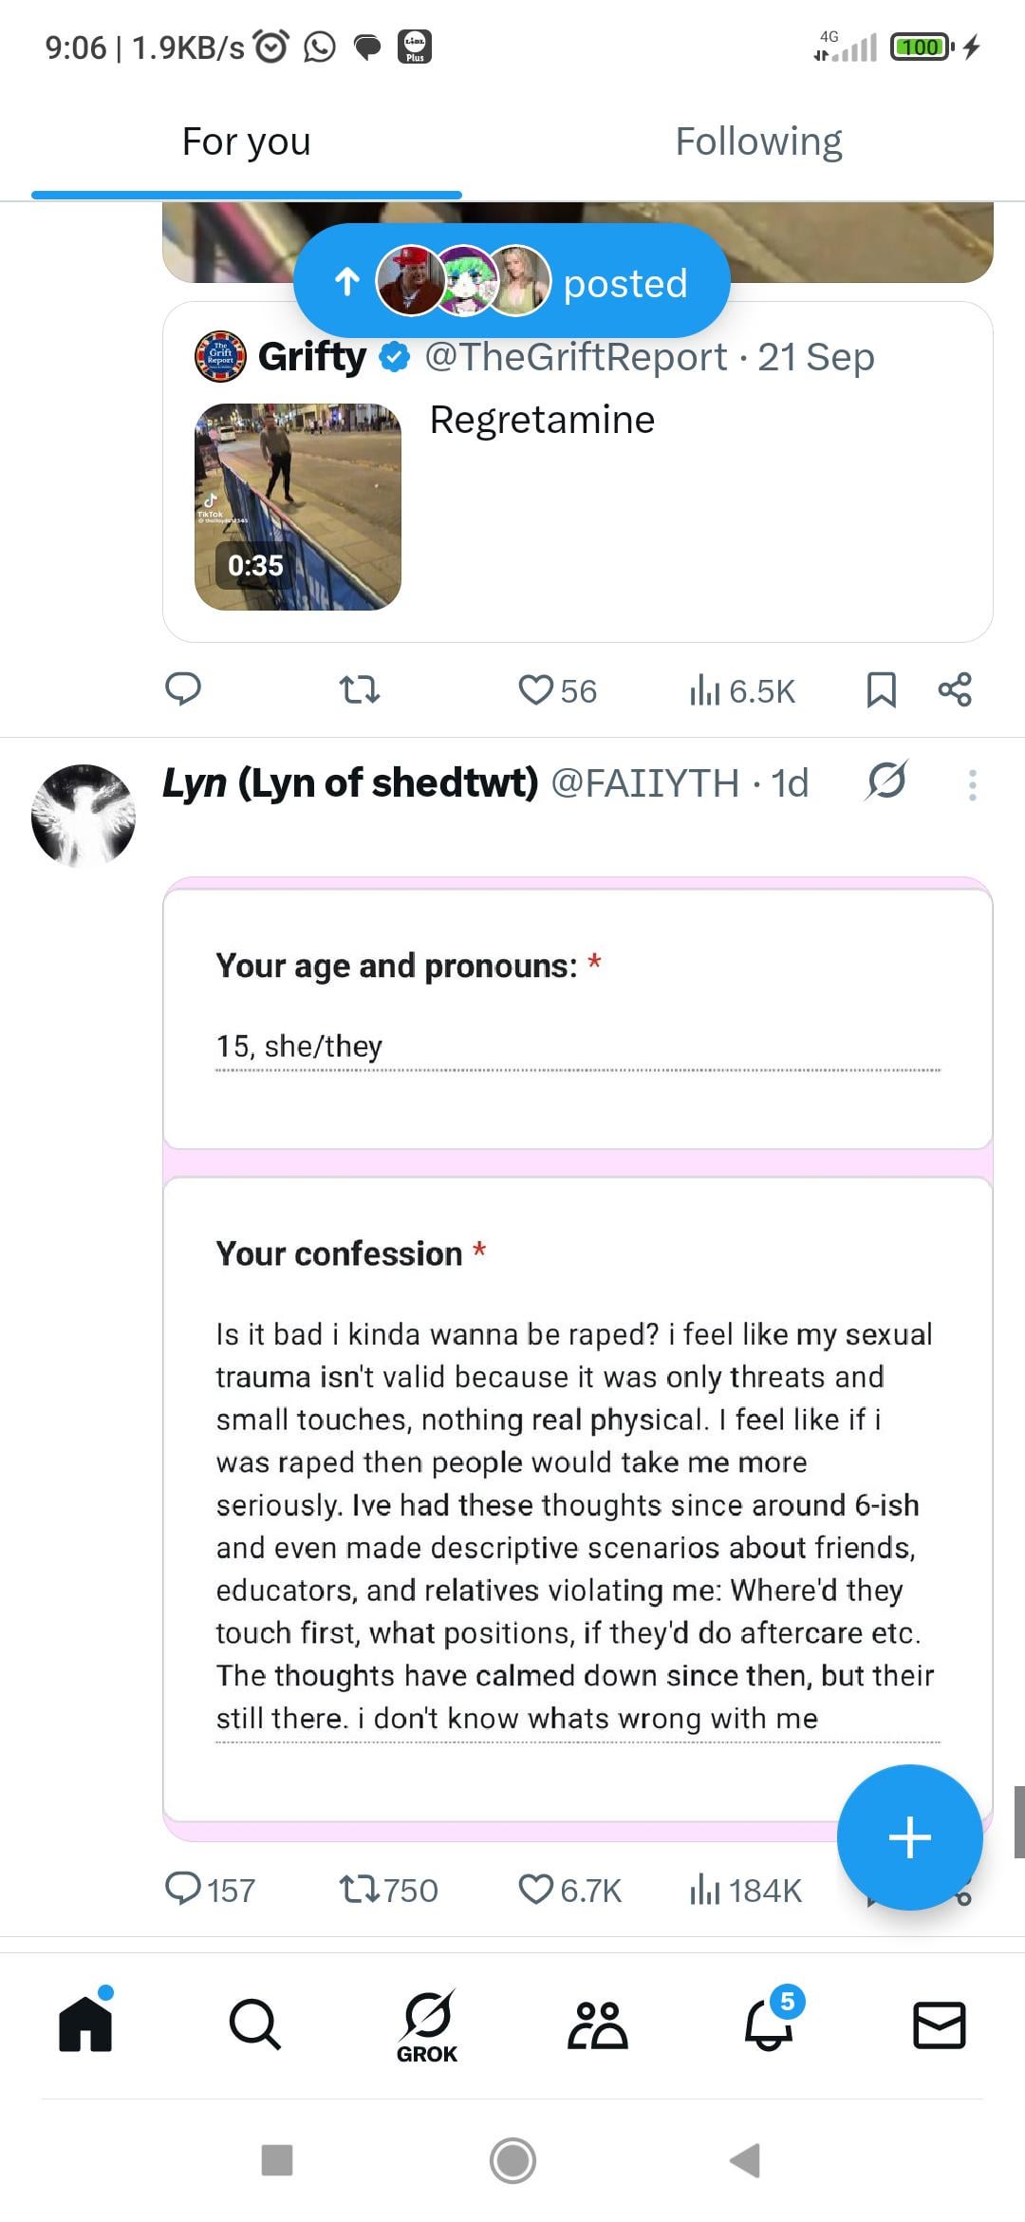This screenshot has height=2222, width=1025.
Task: Switch to the Following tab
Action: coord(758,142)
